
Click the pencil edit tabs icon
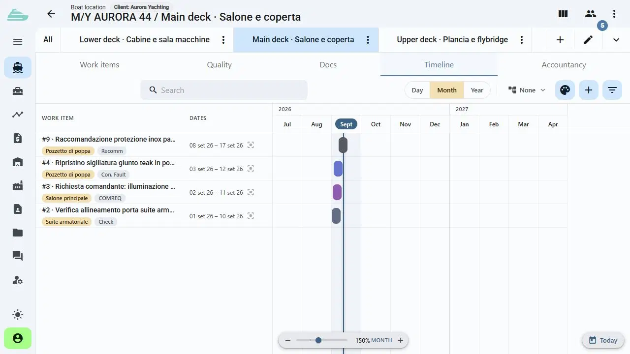point(588,40)
